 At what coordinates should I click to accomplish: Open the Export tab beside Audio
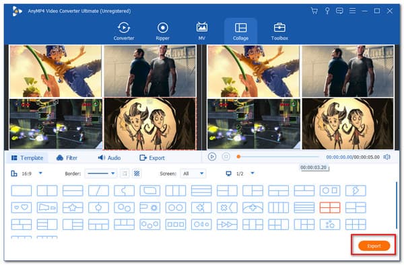[152, 157]
